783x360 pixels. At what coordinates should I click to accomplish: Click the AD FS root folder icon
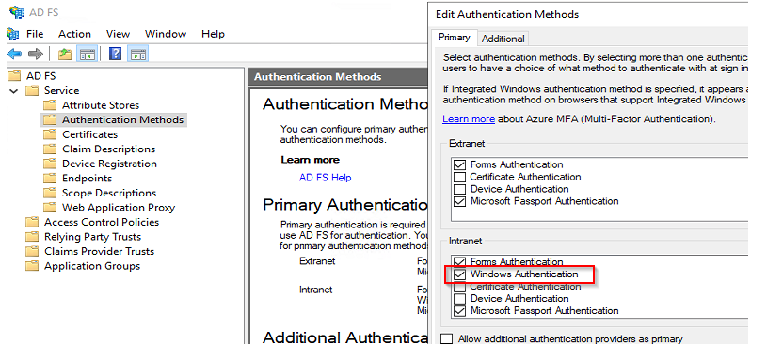tap(14, 76)
